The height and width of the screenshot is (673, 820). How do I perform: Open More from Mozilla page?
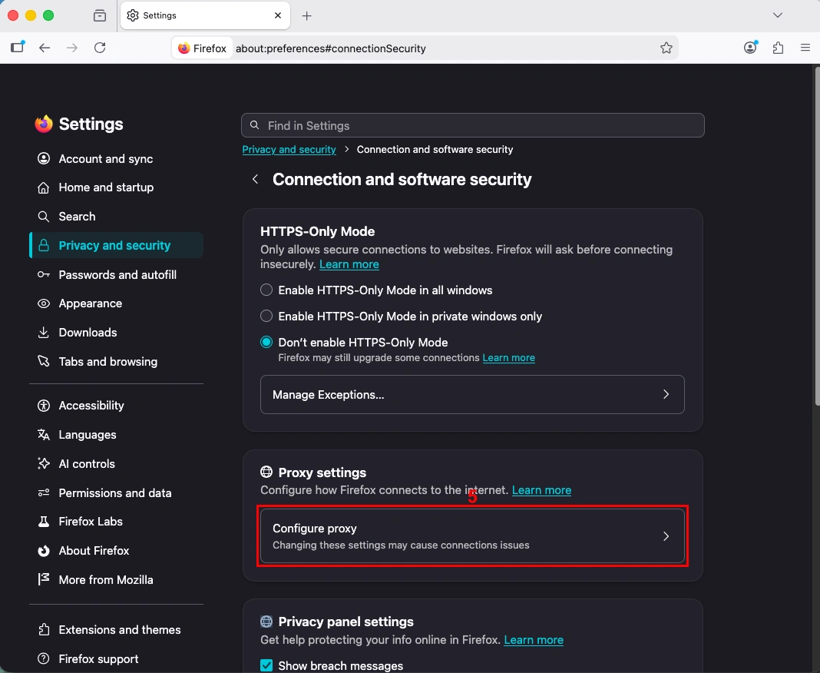116,580
